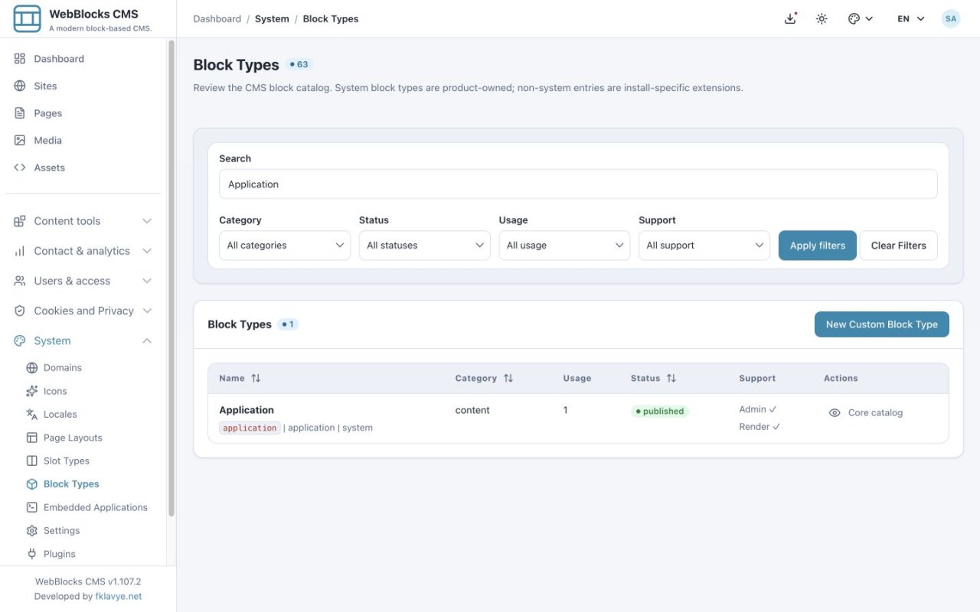
Task: Click the sidebar vertical scrollbar
Action: tap(171, 279)
